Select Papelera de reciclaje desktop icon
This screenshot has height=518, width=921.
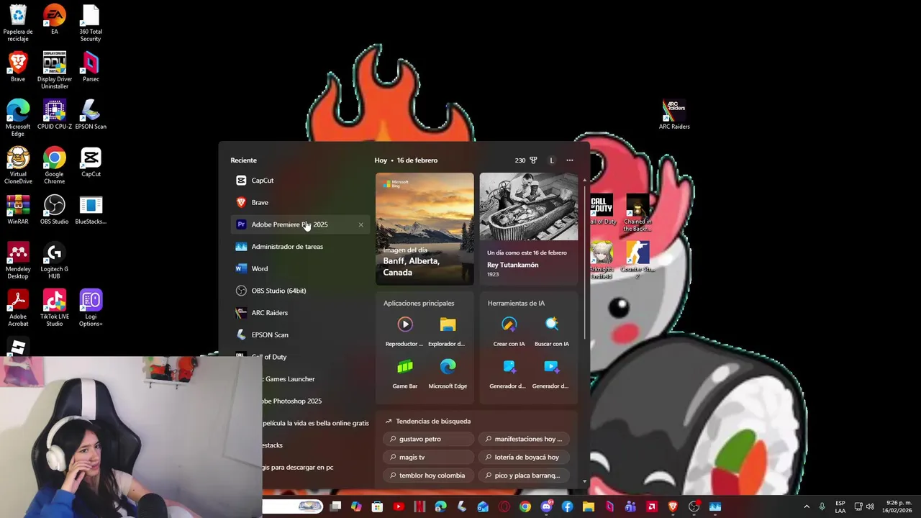coord(18,23)
